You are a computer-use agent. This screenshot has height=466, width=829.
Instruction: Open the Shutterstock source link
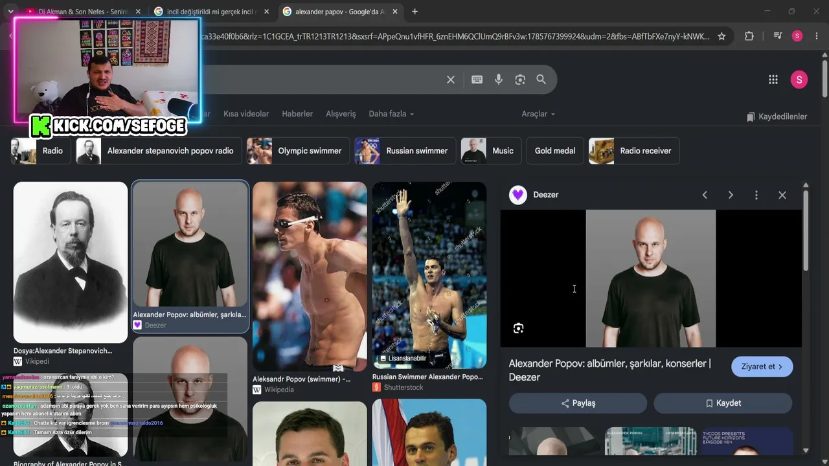[398, 387]
